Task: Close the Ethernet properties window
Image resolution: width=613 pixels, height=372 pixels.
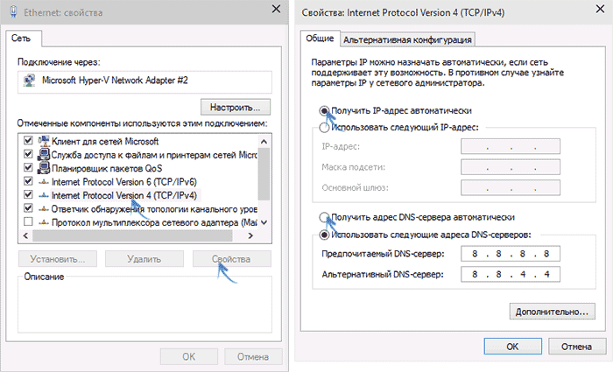Action: (276, 9)
